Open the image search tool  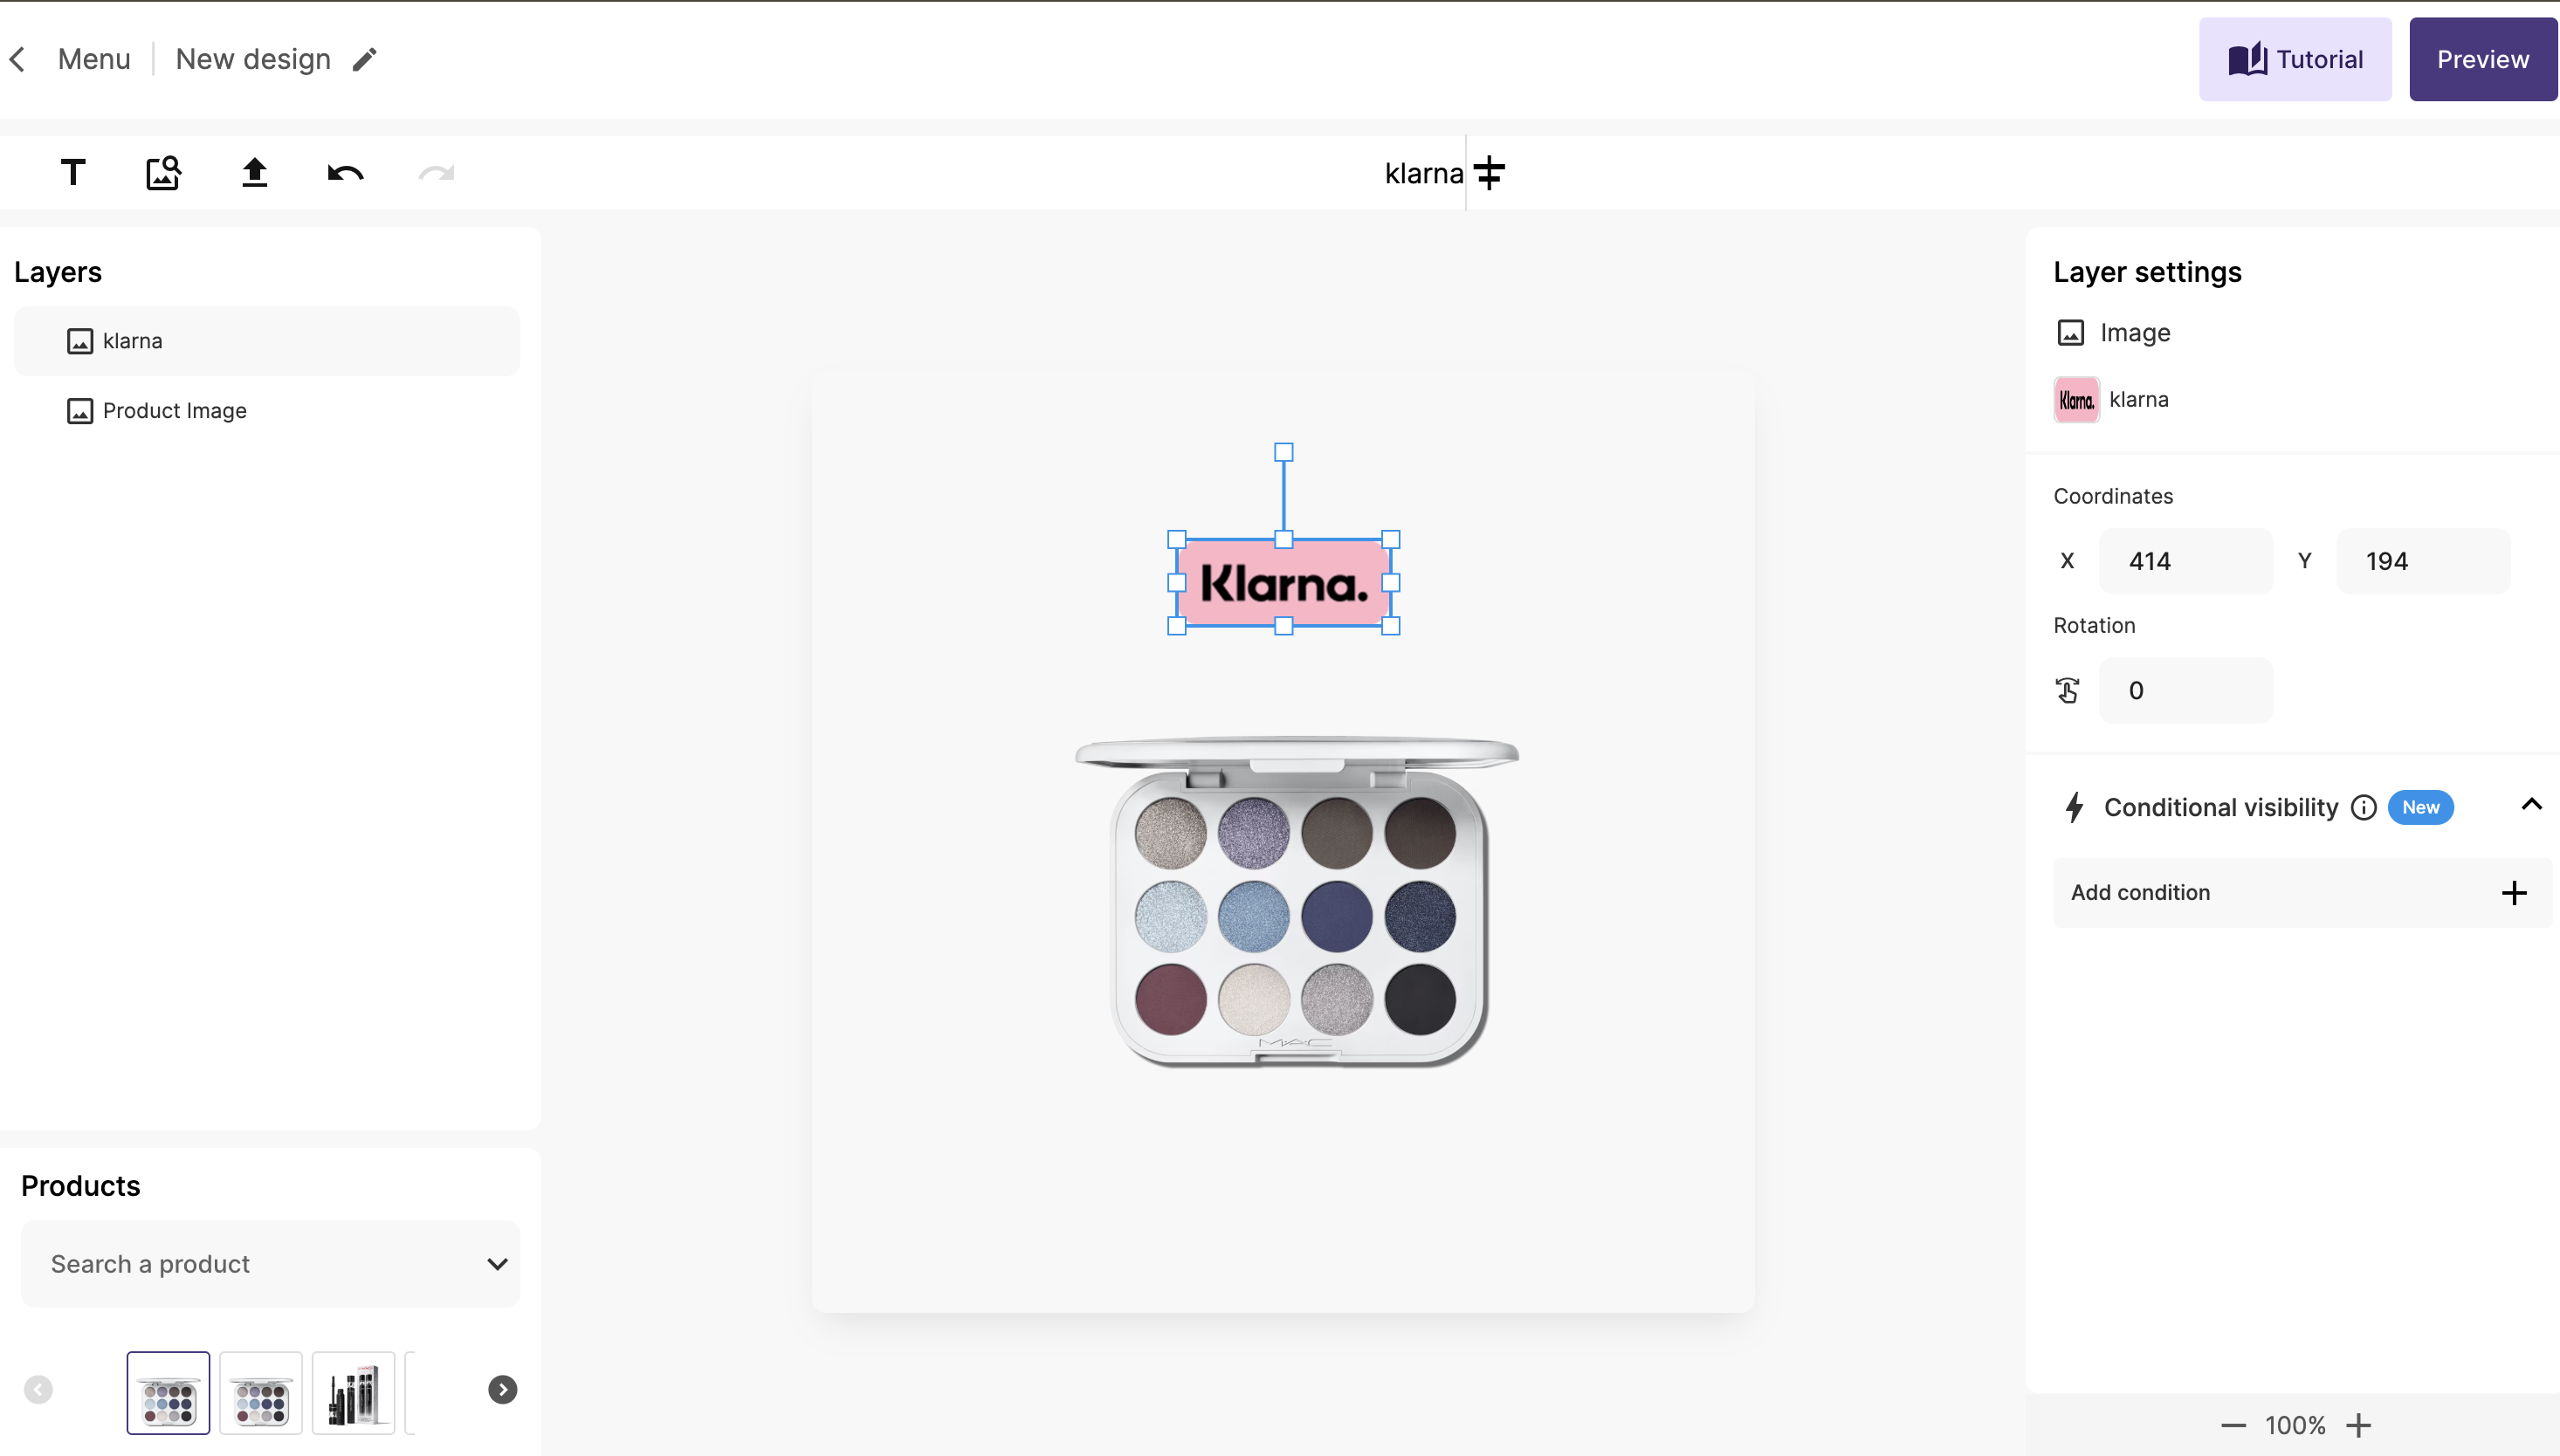click(x=163, y=173)
